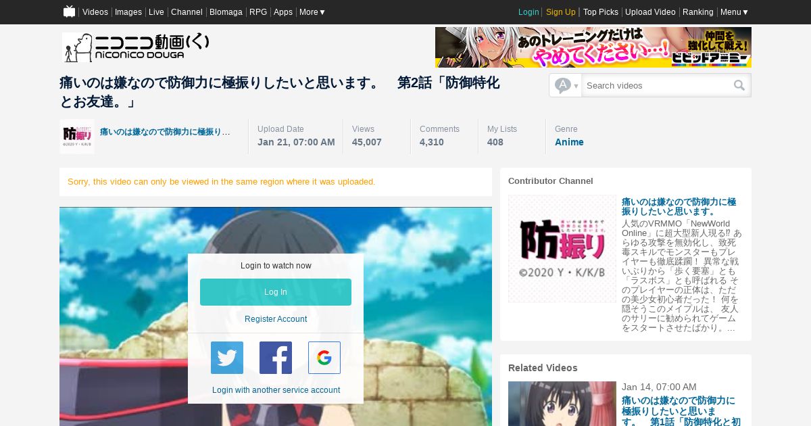
Task: Open Images in top navigation
Action: point(128,12)
